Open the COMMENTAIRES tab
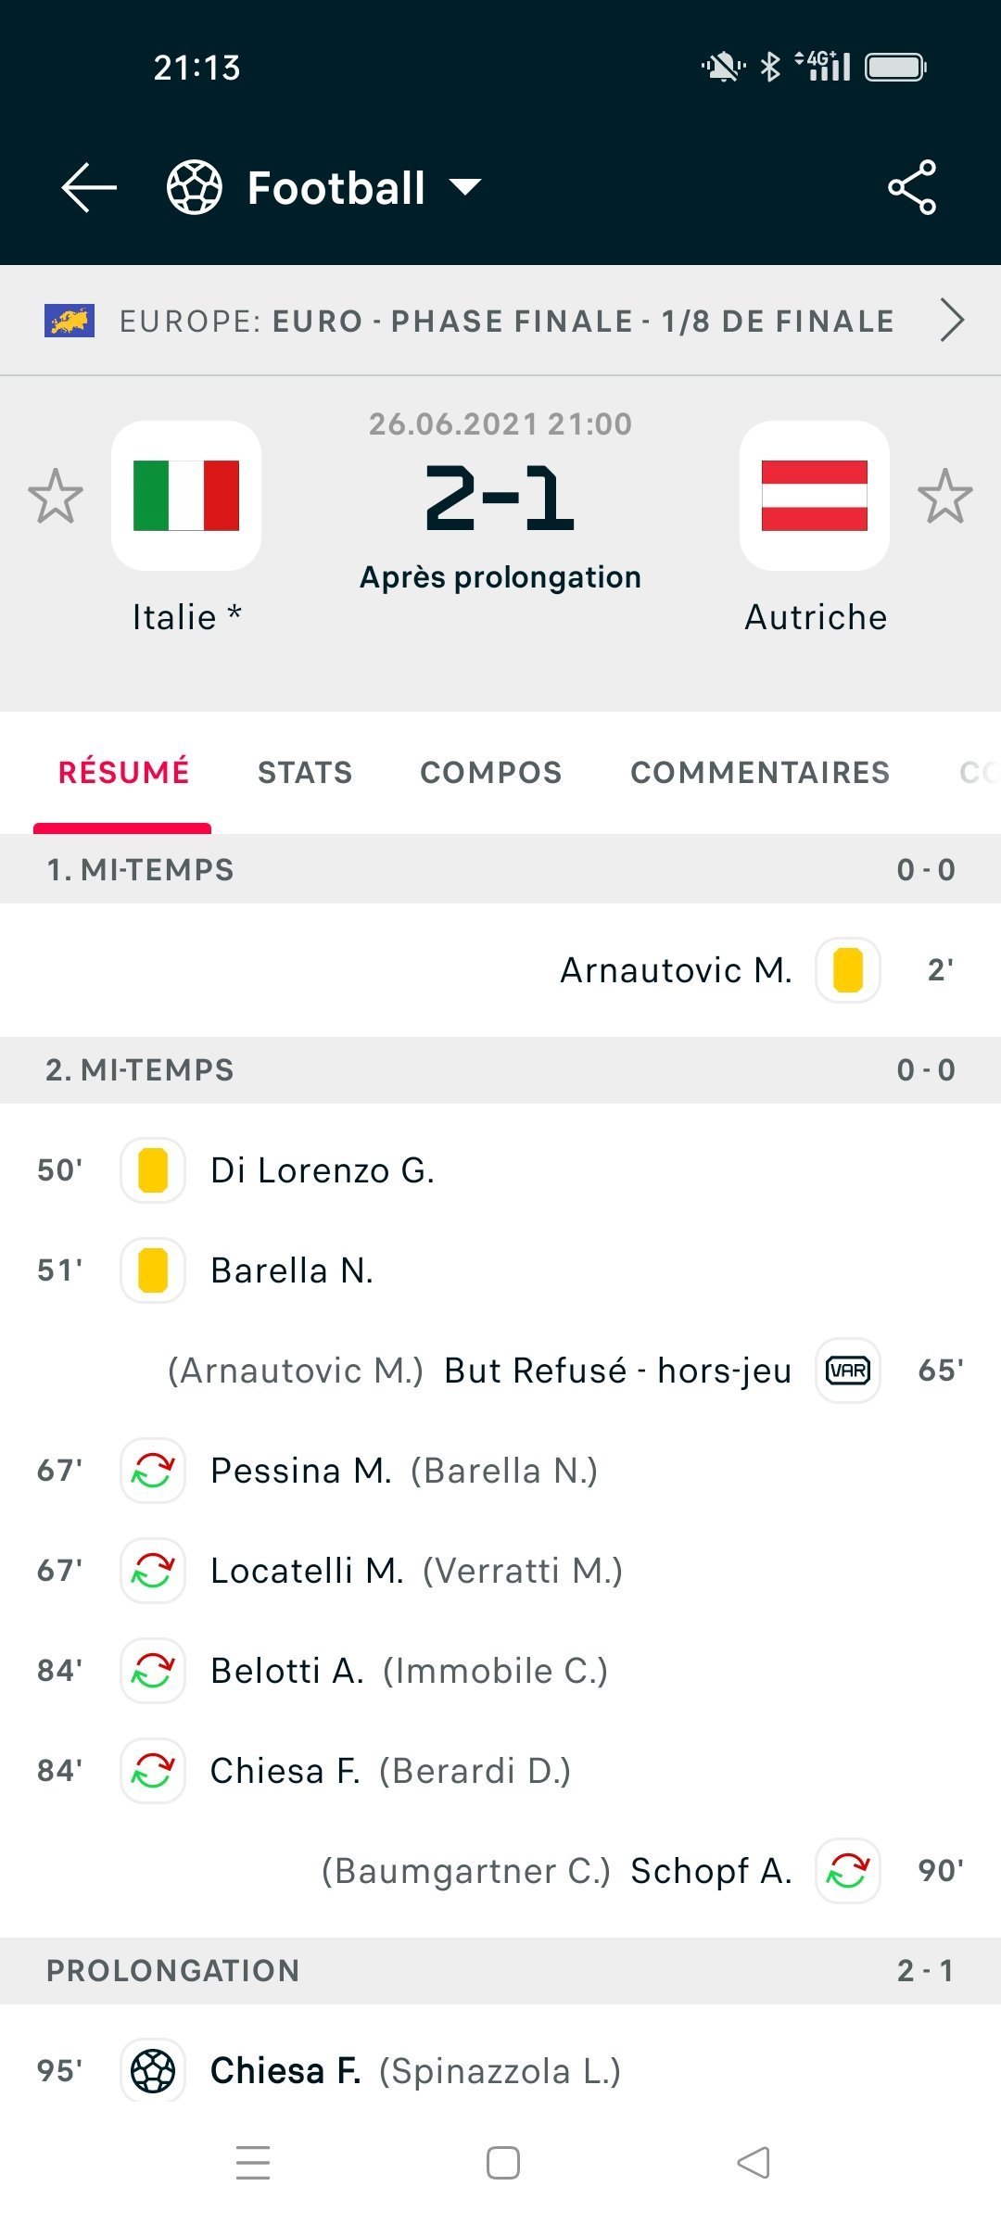Viewport: 1001px width, 2224px height. point(760,772)
